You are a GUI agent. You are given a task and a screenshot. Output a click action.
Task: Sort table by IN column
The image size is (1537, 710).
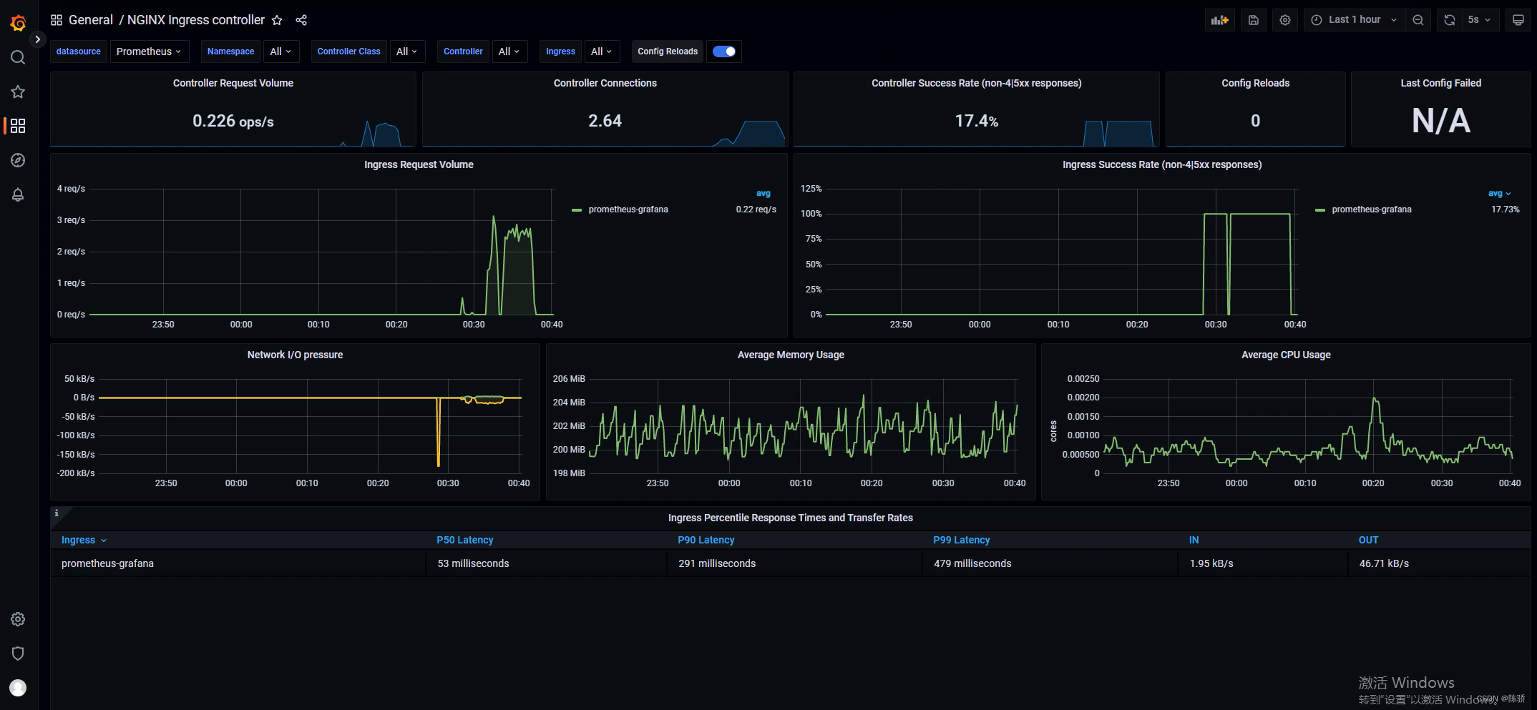pos(1194,540)
